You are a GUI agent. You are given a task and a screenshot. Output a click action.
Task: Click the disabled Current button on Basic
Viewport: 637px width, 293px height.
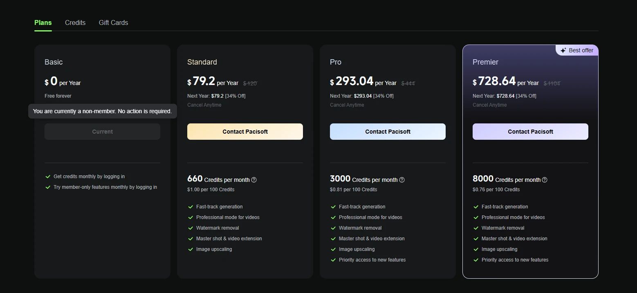pos(102,132)
